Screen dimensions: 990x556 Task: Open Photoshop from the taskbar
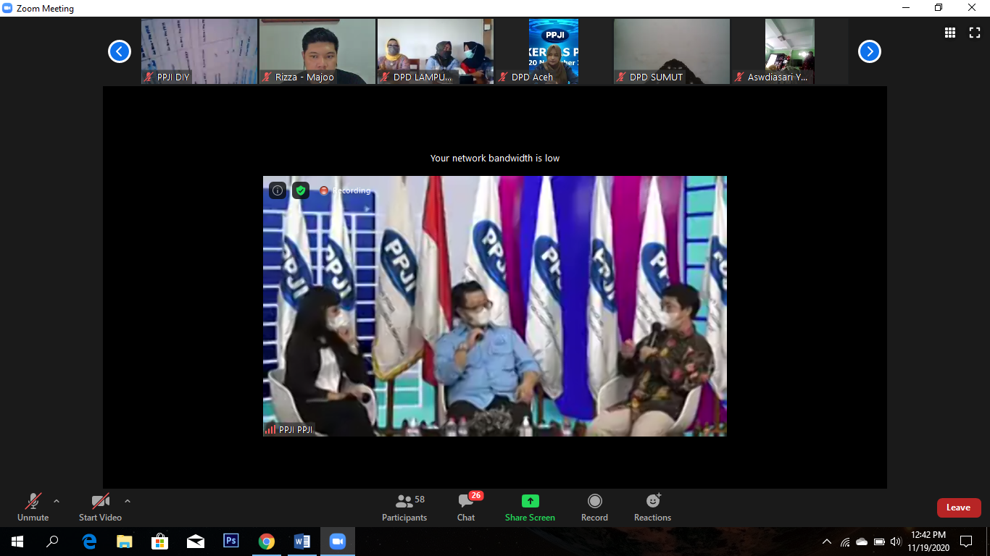tap(231, 541)
